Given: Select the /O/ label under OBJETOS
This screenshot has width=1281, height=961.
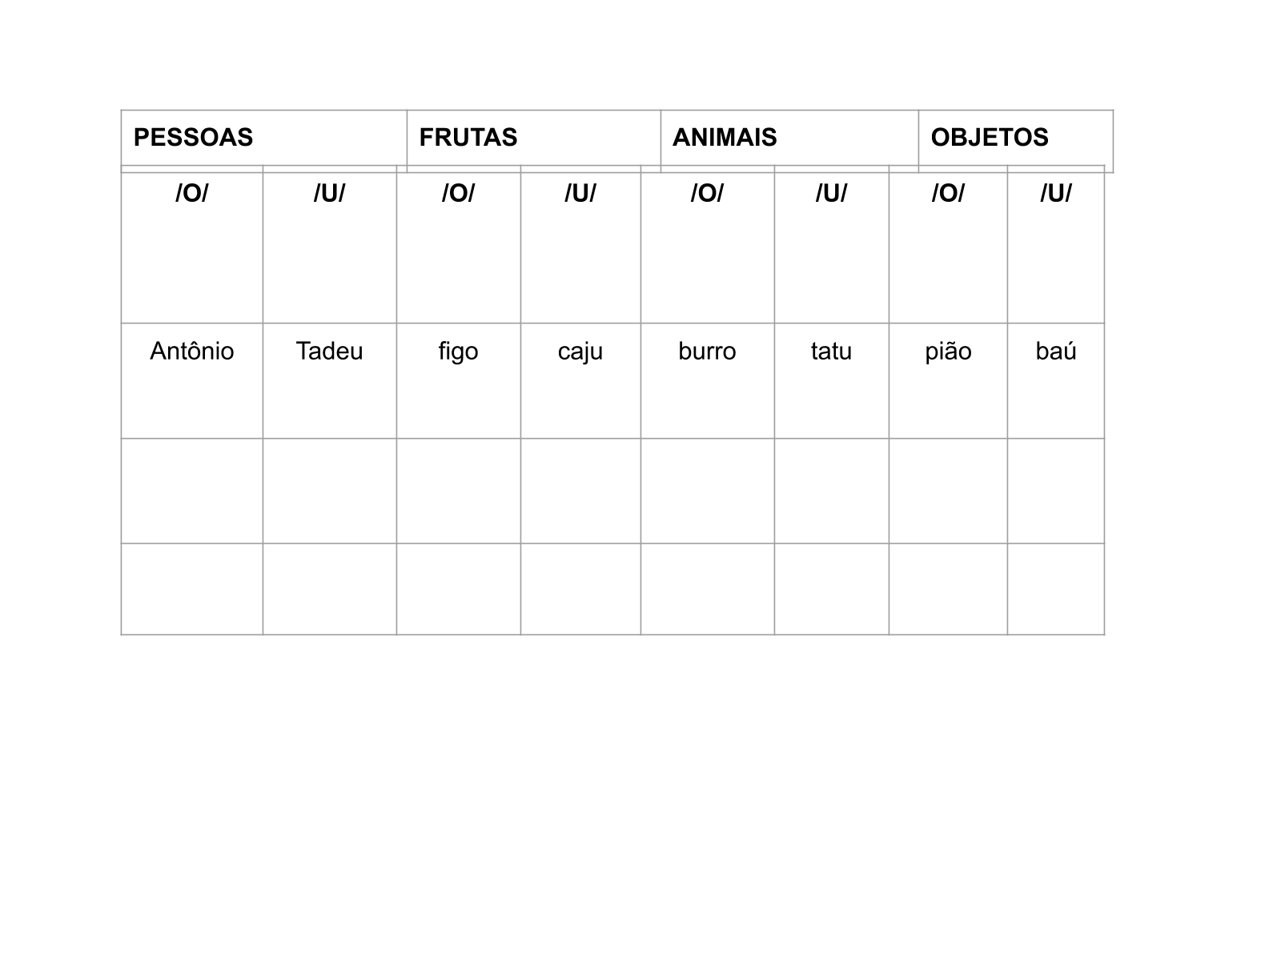Looking at the screenshot, I should [x=948, y=193].
